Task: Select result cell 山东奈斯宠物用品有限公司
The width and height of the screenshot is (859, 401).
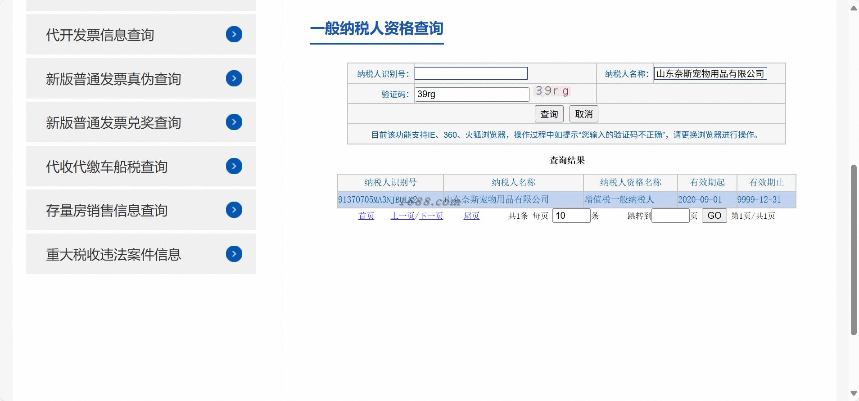Action: click(x=513, y=199)
